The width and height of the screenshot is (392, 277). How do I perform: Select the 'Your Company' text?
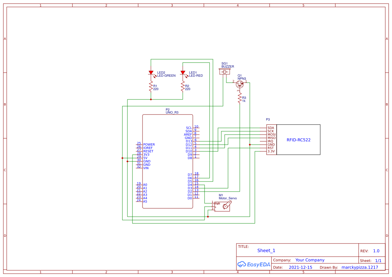click(310, 260)
